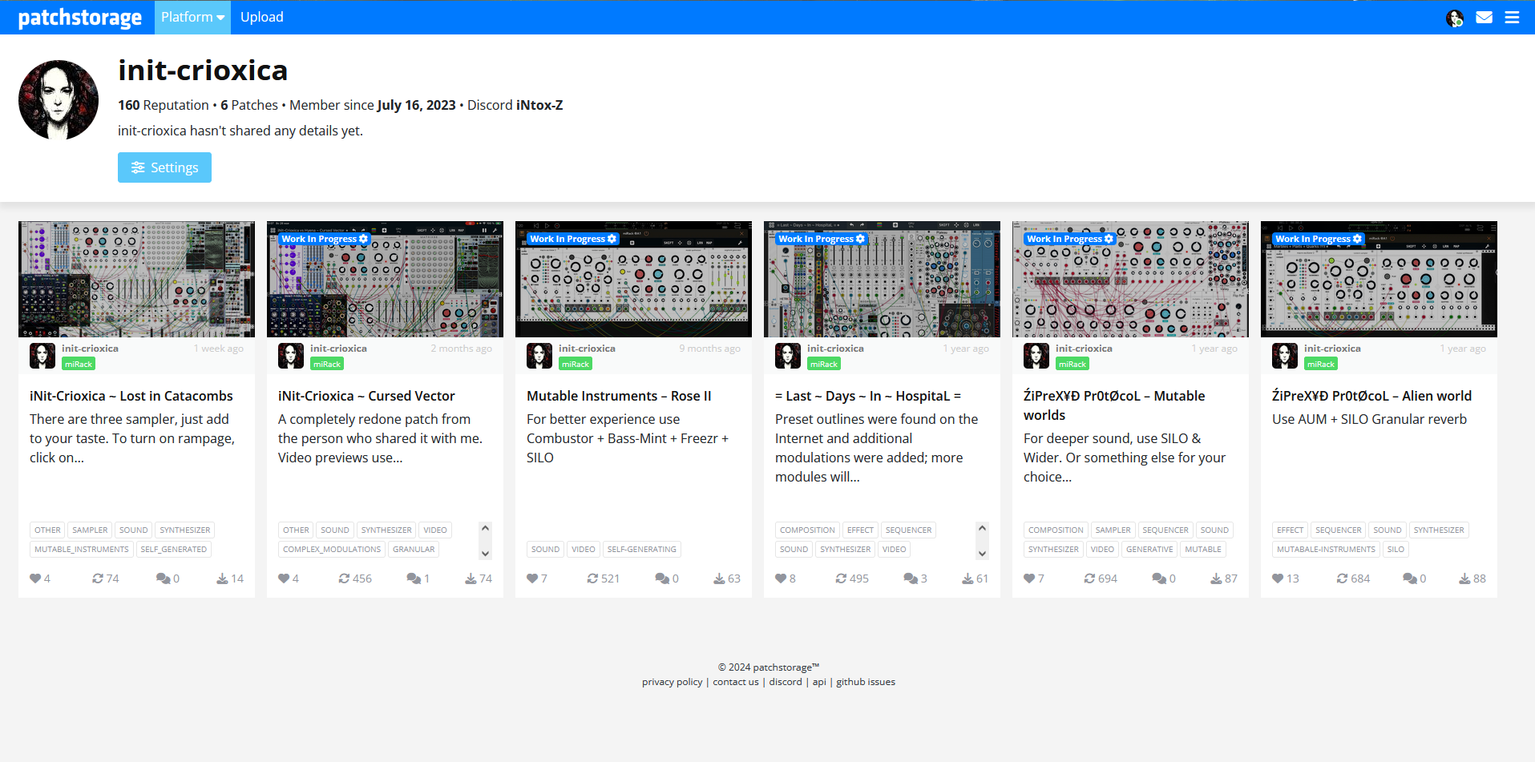Select miRack platform badge on Alien world

tap(1321, 364)
